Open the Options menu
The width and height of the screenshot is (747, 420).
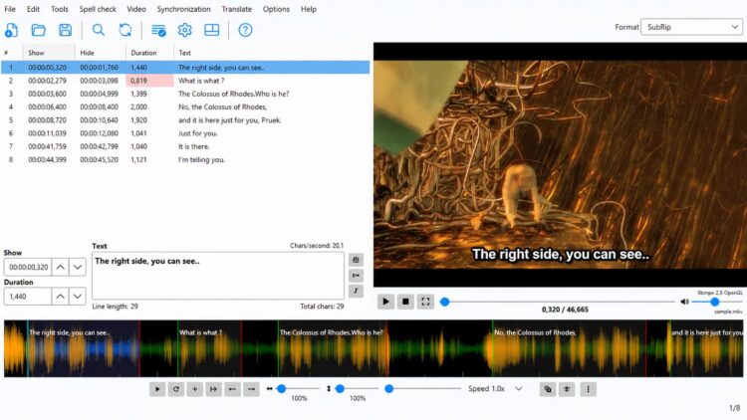(276, 9)
